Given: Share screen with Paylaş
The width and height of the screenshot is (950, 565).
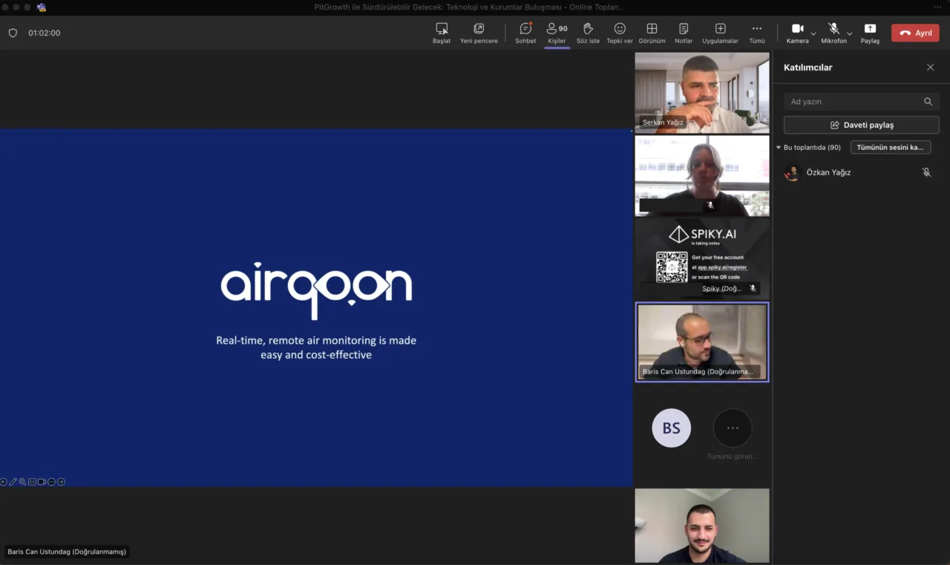Looking at the screenshot, I should pos(870,33).
